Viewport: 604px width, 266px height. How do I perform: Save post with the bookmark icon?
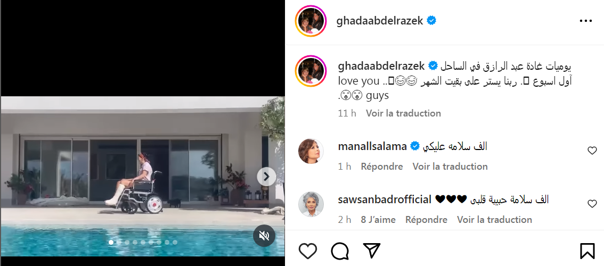click(x=587, y=252)
